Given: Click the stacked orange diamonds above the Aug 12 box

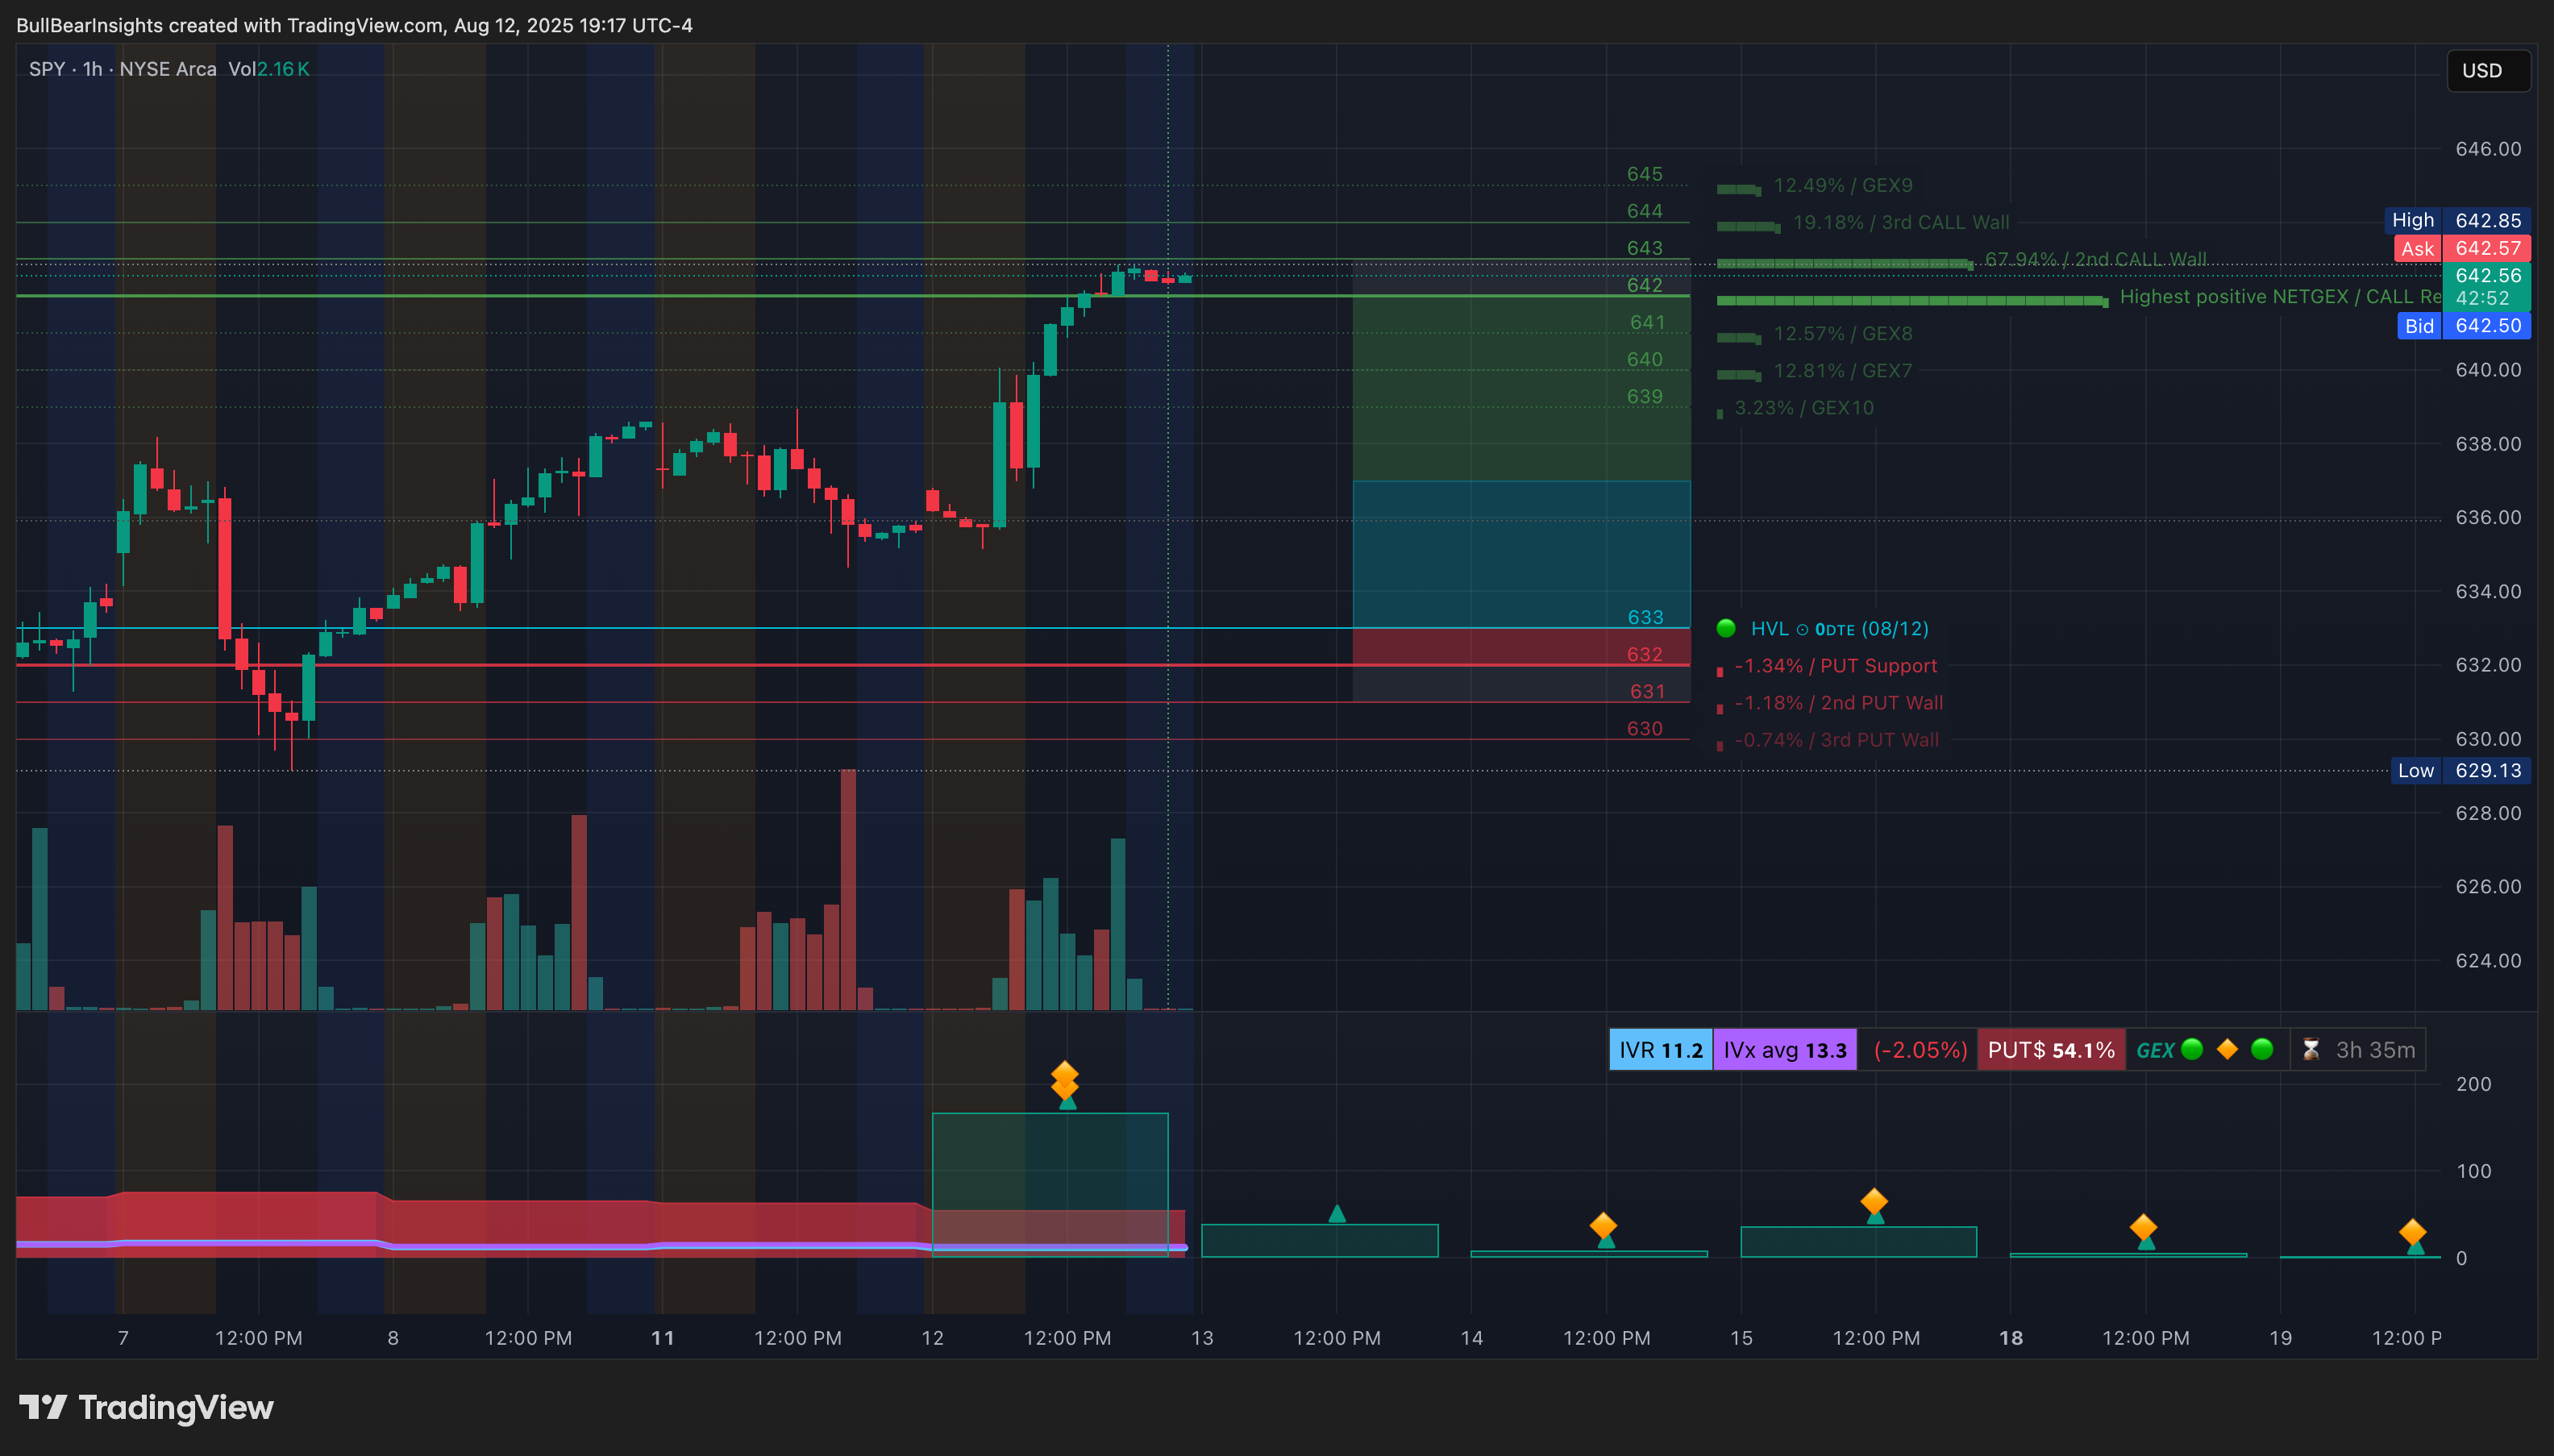Looking at the screenshot, I should pyautogui.click(x=1065, y=1080).
